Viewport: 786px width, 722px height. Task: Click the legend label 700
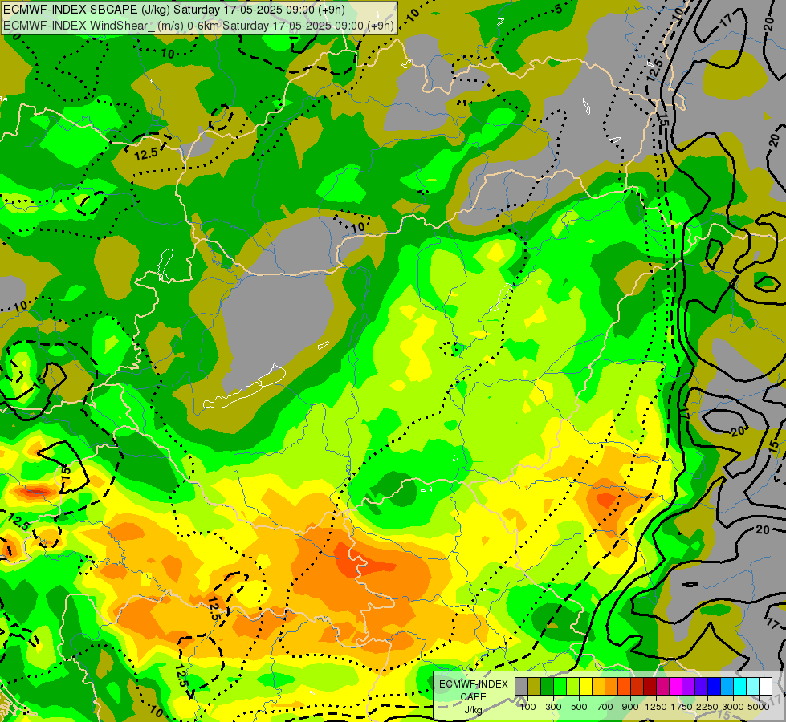(x=605, y=707)
